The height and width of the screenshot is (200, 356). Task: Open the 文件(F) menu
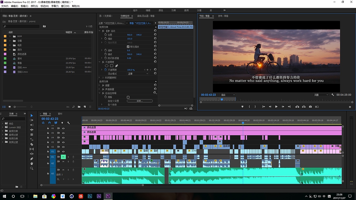(5, 6)
